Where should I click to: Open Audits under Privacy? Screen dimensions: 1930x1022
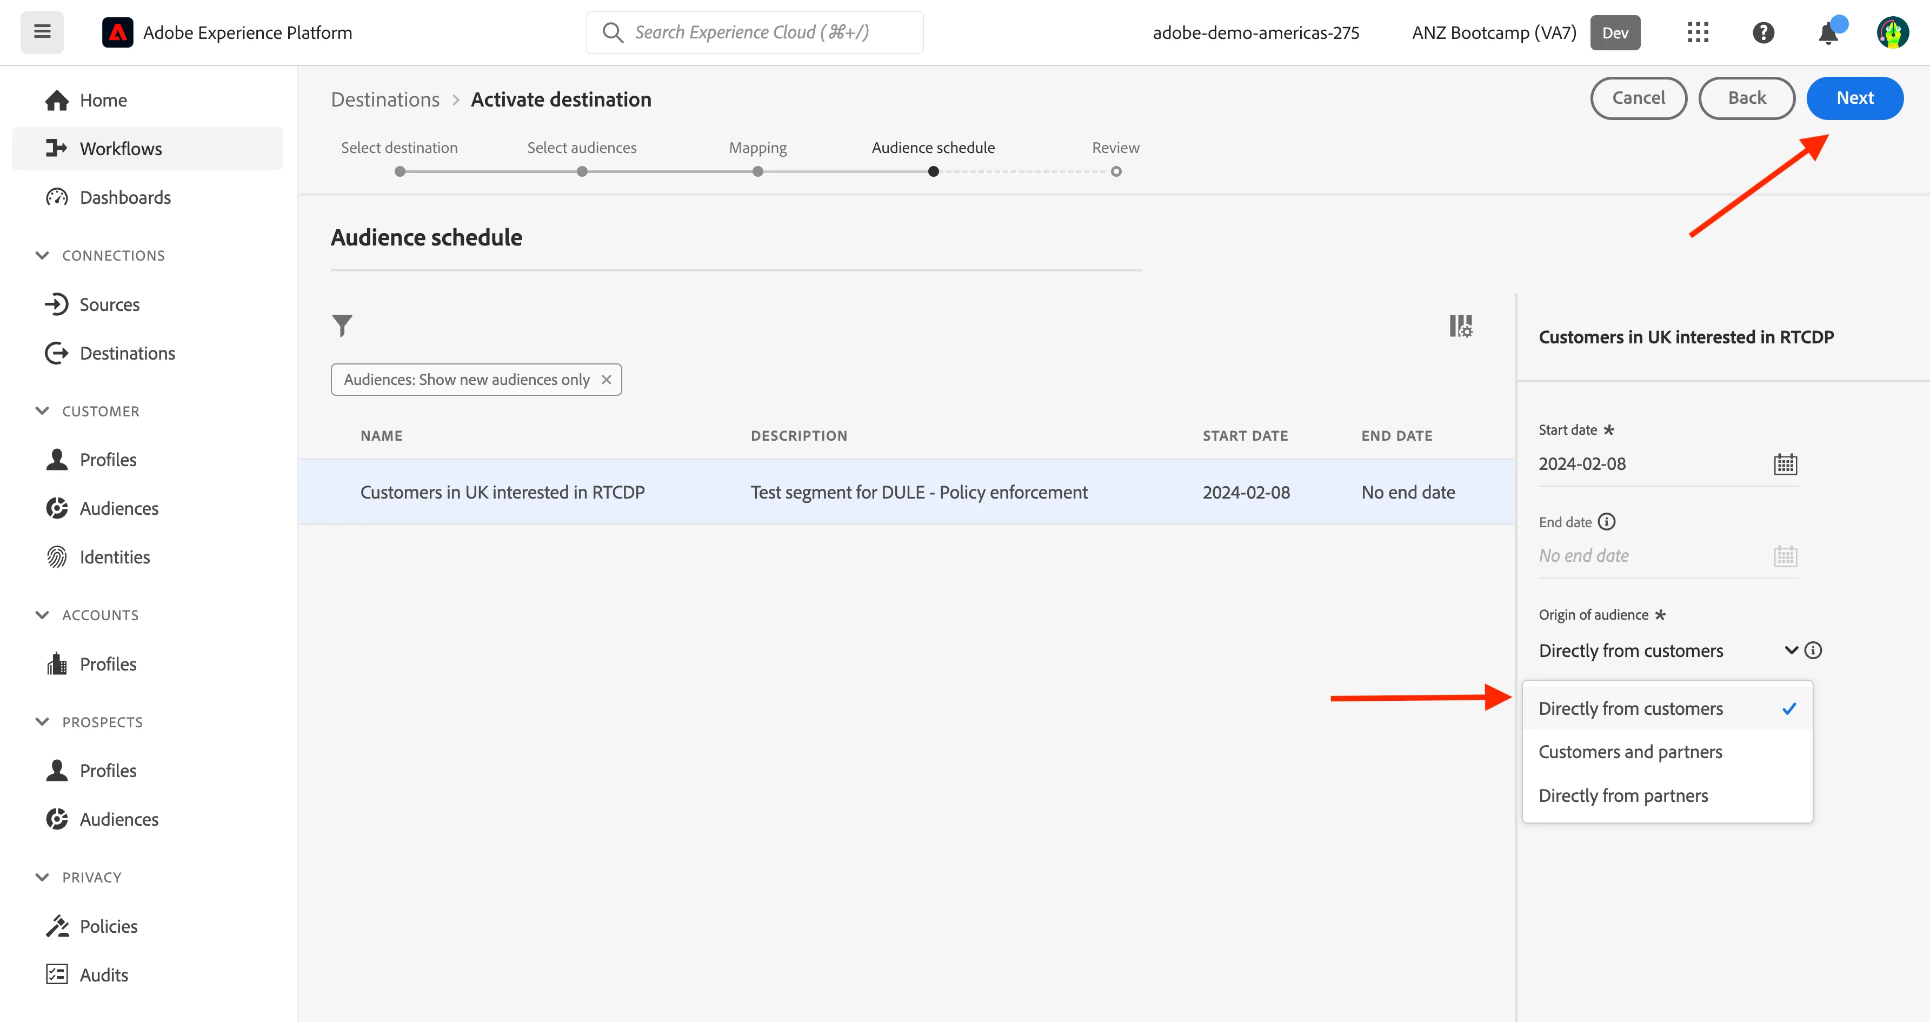pos(148,975)
